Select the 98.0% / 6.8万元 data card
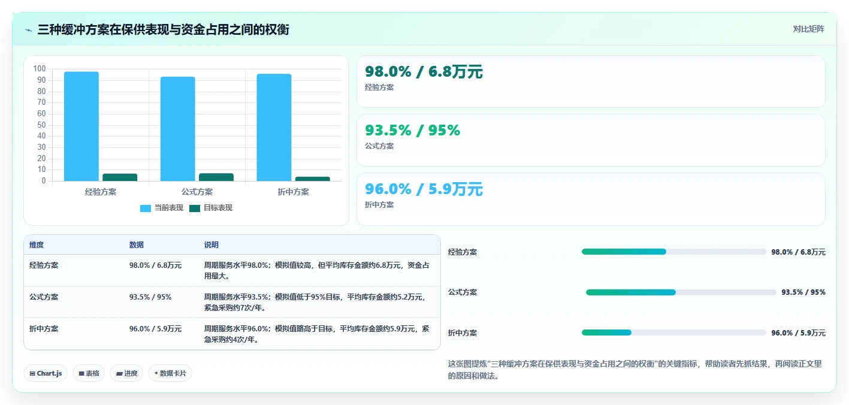Viewport: 849px width, 405px height. click(x=591, y=81)
